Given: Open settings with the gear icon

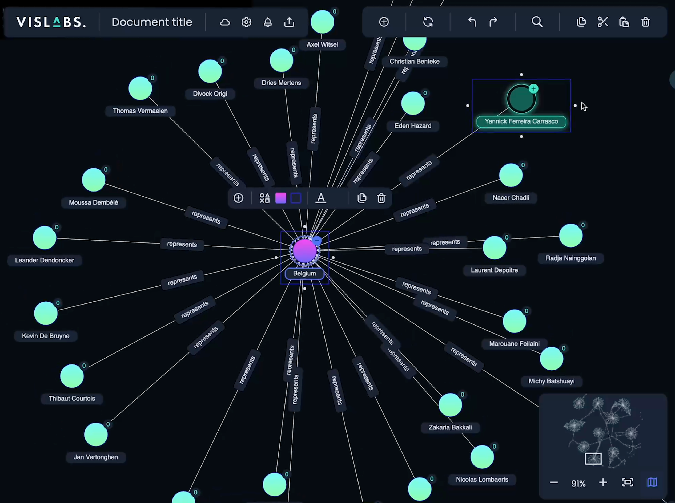Looking at the screenshot, I should click(x=246, y=22).
